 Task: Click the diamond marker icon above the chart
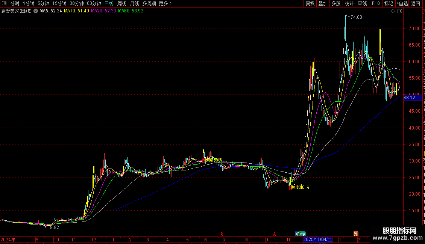point(393,11)
